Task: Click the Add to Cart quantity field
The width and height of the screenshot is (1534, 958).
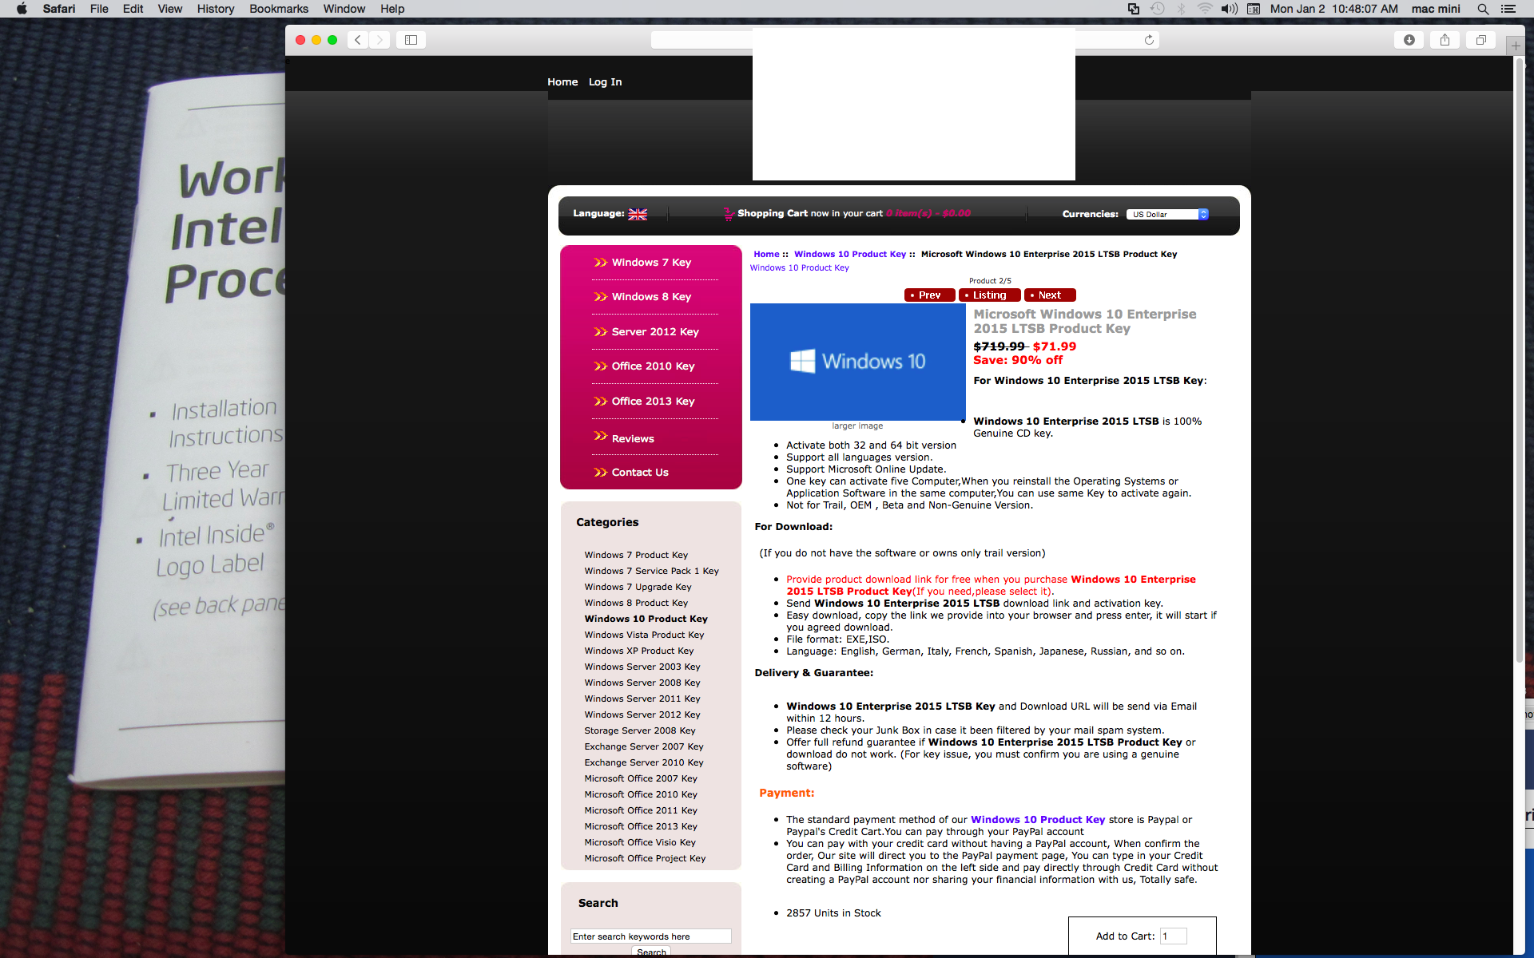Action: (x=1173, y=936)
